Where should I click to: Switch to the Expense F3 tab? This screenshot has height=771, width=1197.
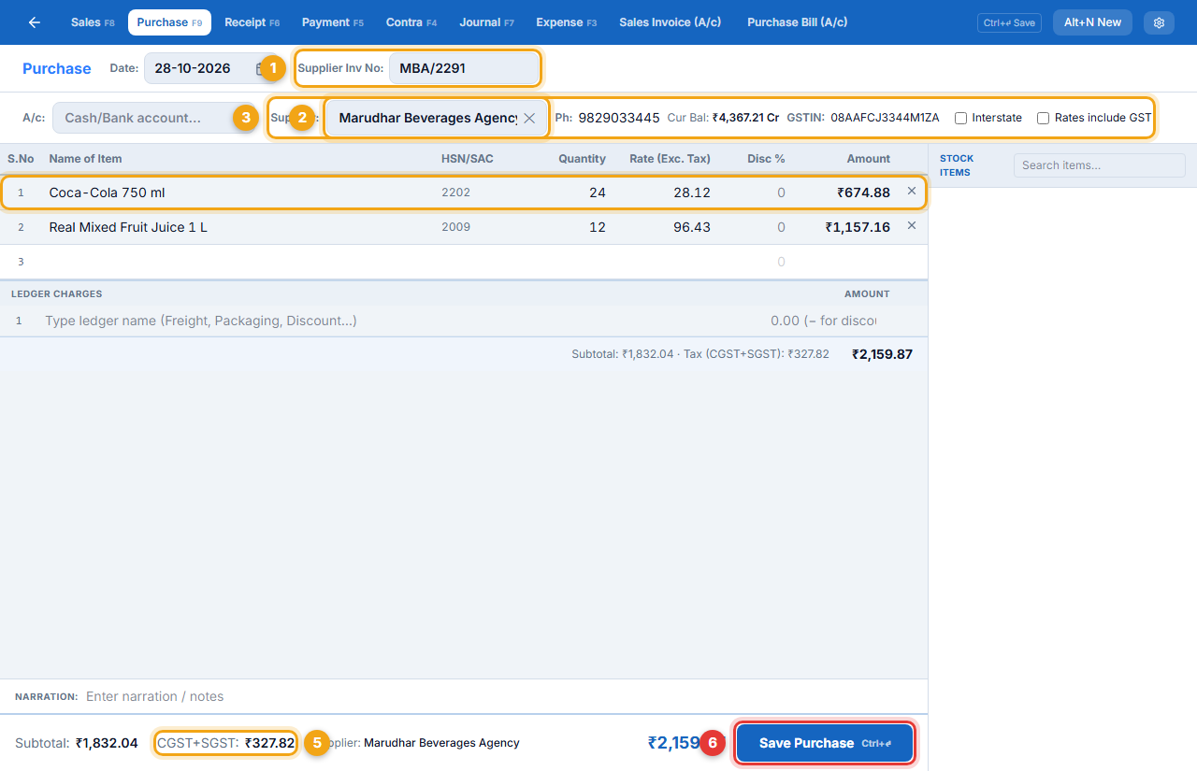click(x=566, y=22)
